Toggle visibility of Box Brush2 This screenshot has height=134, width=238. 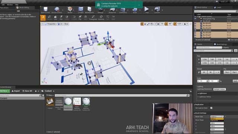pyautogui.click(x=195, y=23)
